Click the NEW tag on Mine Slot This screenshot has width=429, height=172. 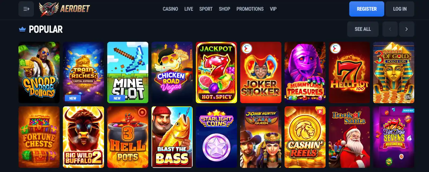[117, 98]
